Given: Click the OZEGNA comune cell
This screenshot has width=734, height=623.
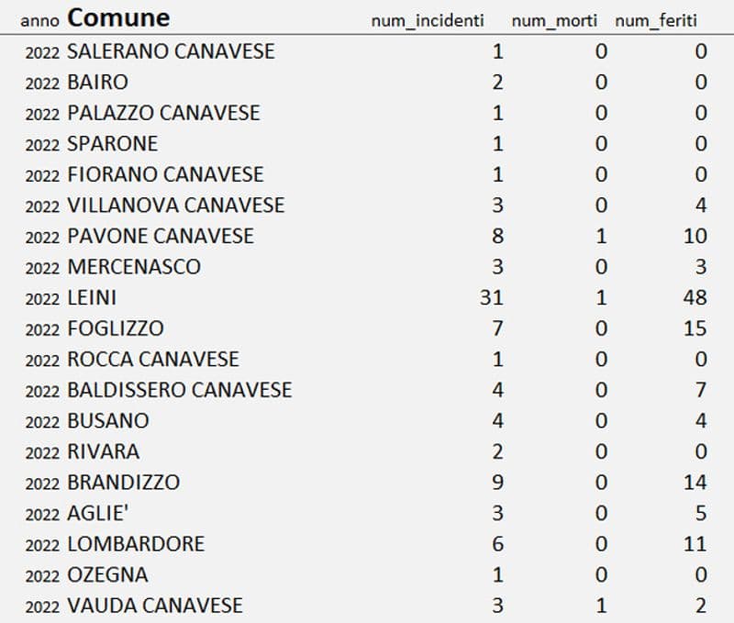Looking at the screenshot, I should [x=107, y=575].
